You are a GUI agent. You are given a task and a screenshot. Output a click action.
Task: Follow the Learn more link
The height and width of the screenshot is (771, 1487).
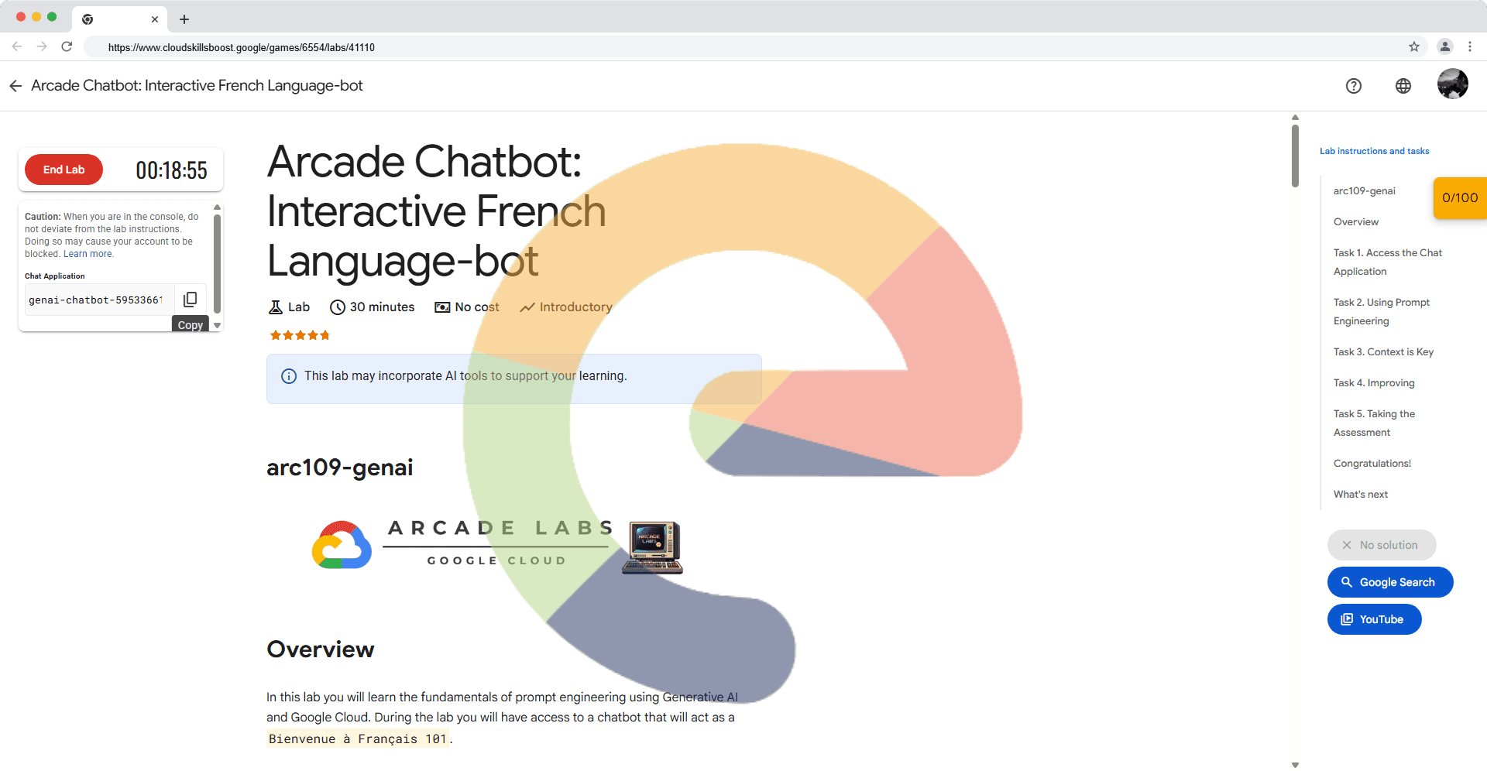(x=88, y=254)
